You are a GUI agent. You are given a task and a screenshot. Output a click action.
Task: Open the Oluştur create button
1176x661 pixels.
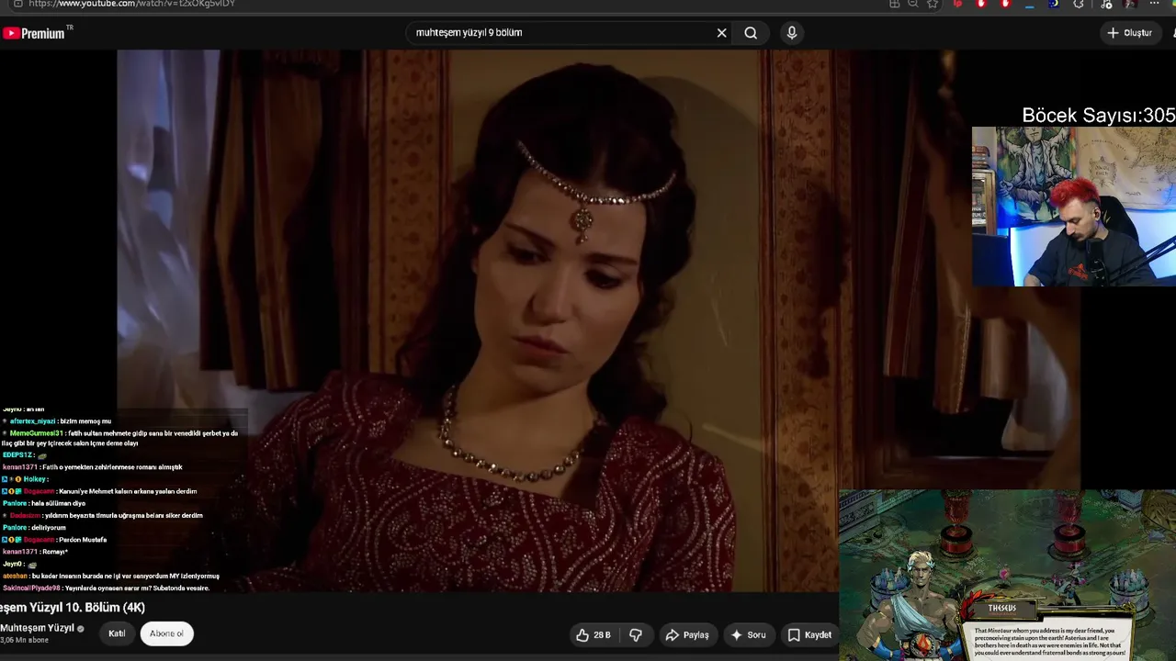[x=1129, y=33]
